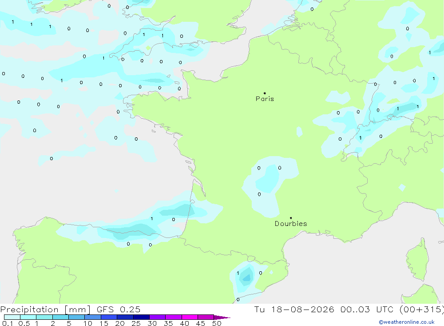Viewport: 444px width, 326px height.
Task: Click the 'Precipitation [mm]' title text
Action: point(45,309)
